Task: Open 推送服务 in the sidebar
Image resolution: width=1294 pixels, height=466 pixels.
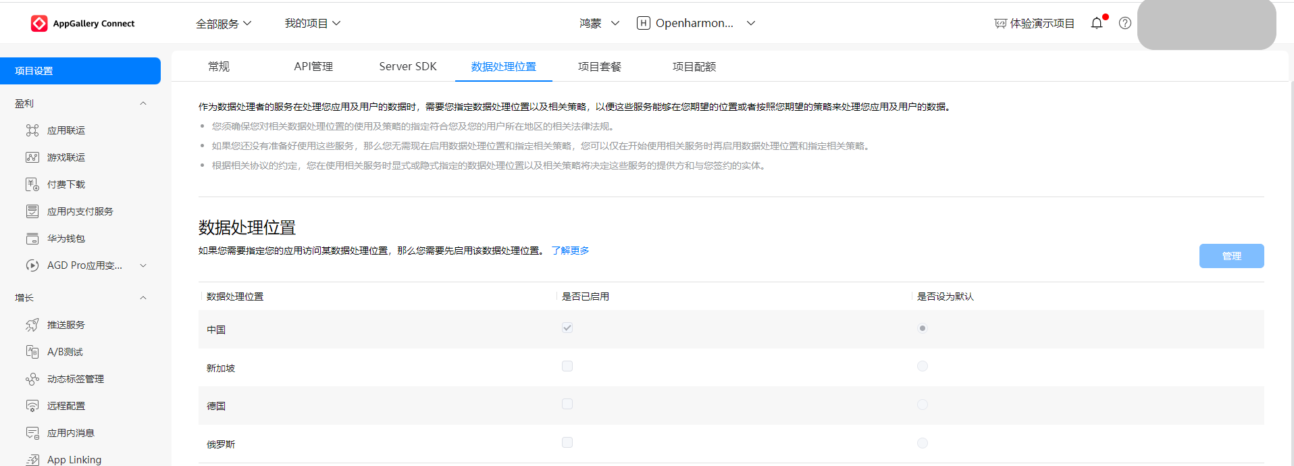Action: (66, 325)
